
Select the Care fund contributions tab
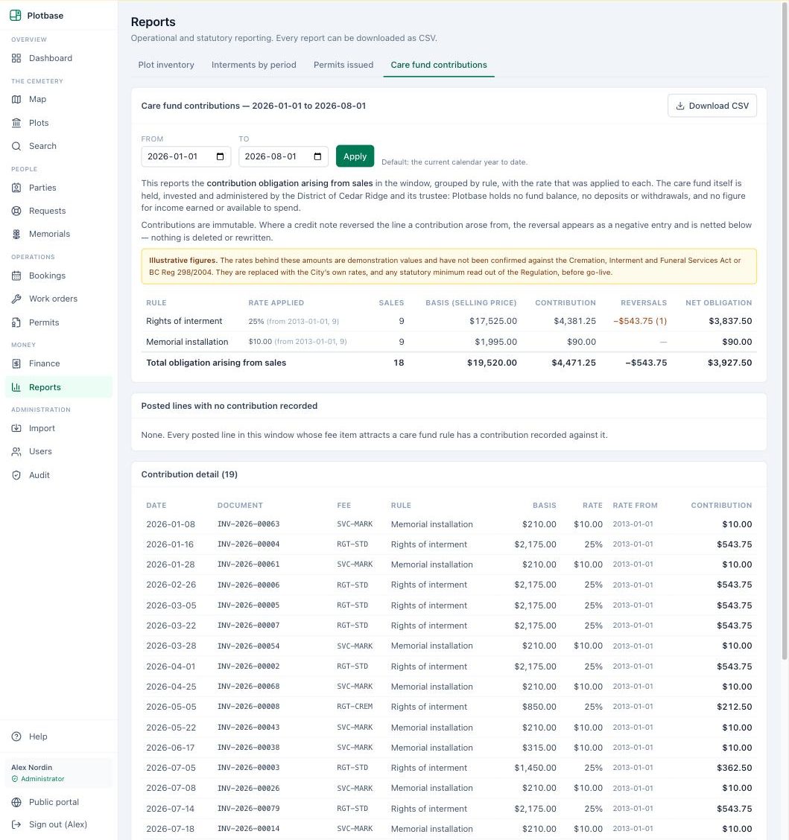438,65
